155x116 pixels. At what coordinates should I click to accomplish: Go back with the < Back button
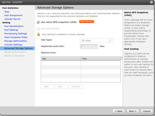click(119, 111)
